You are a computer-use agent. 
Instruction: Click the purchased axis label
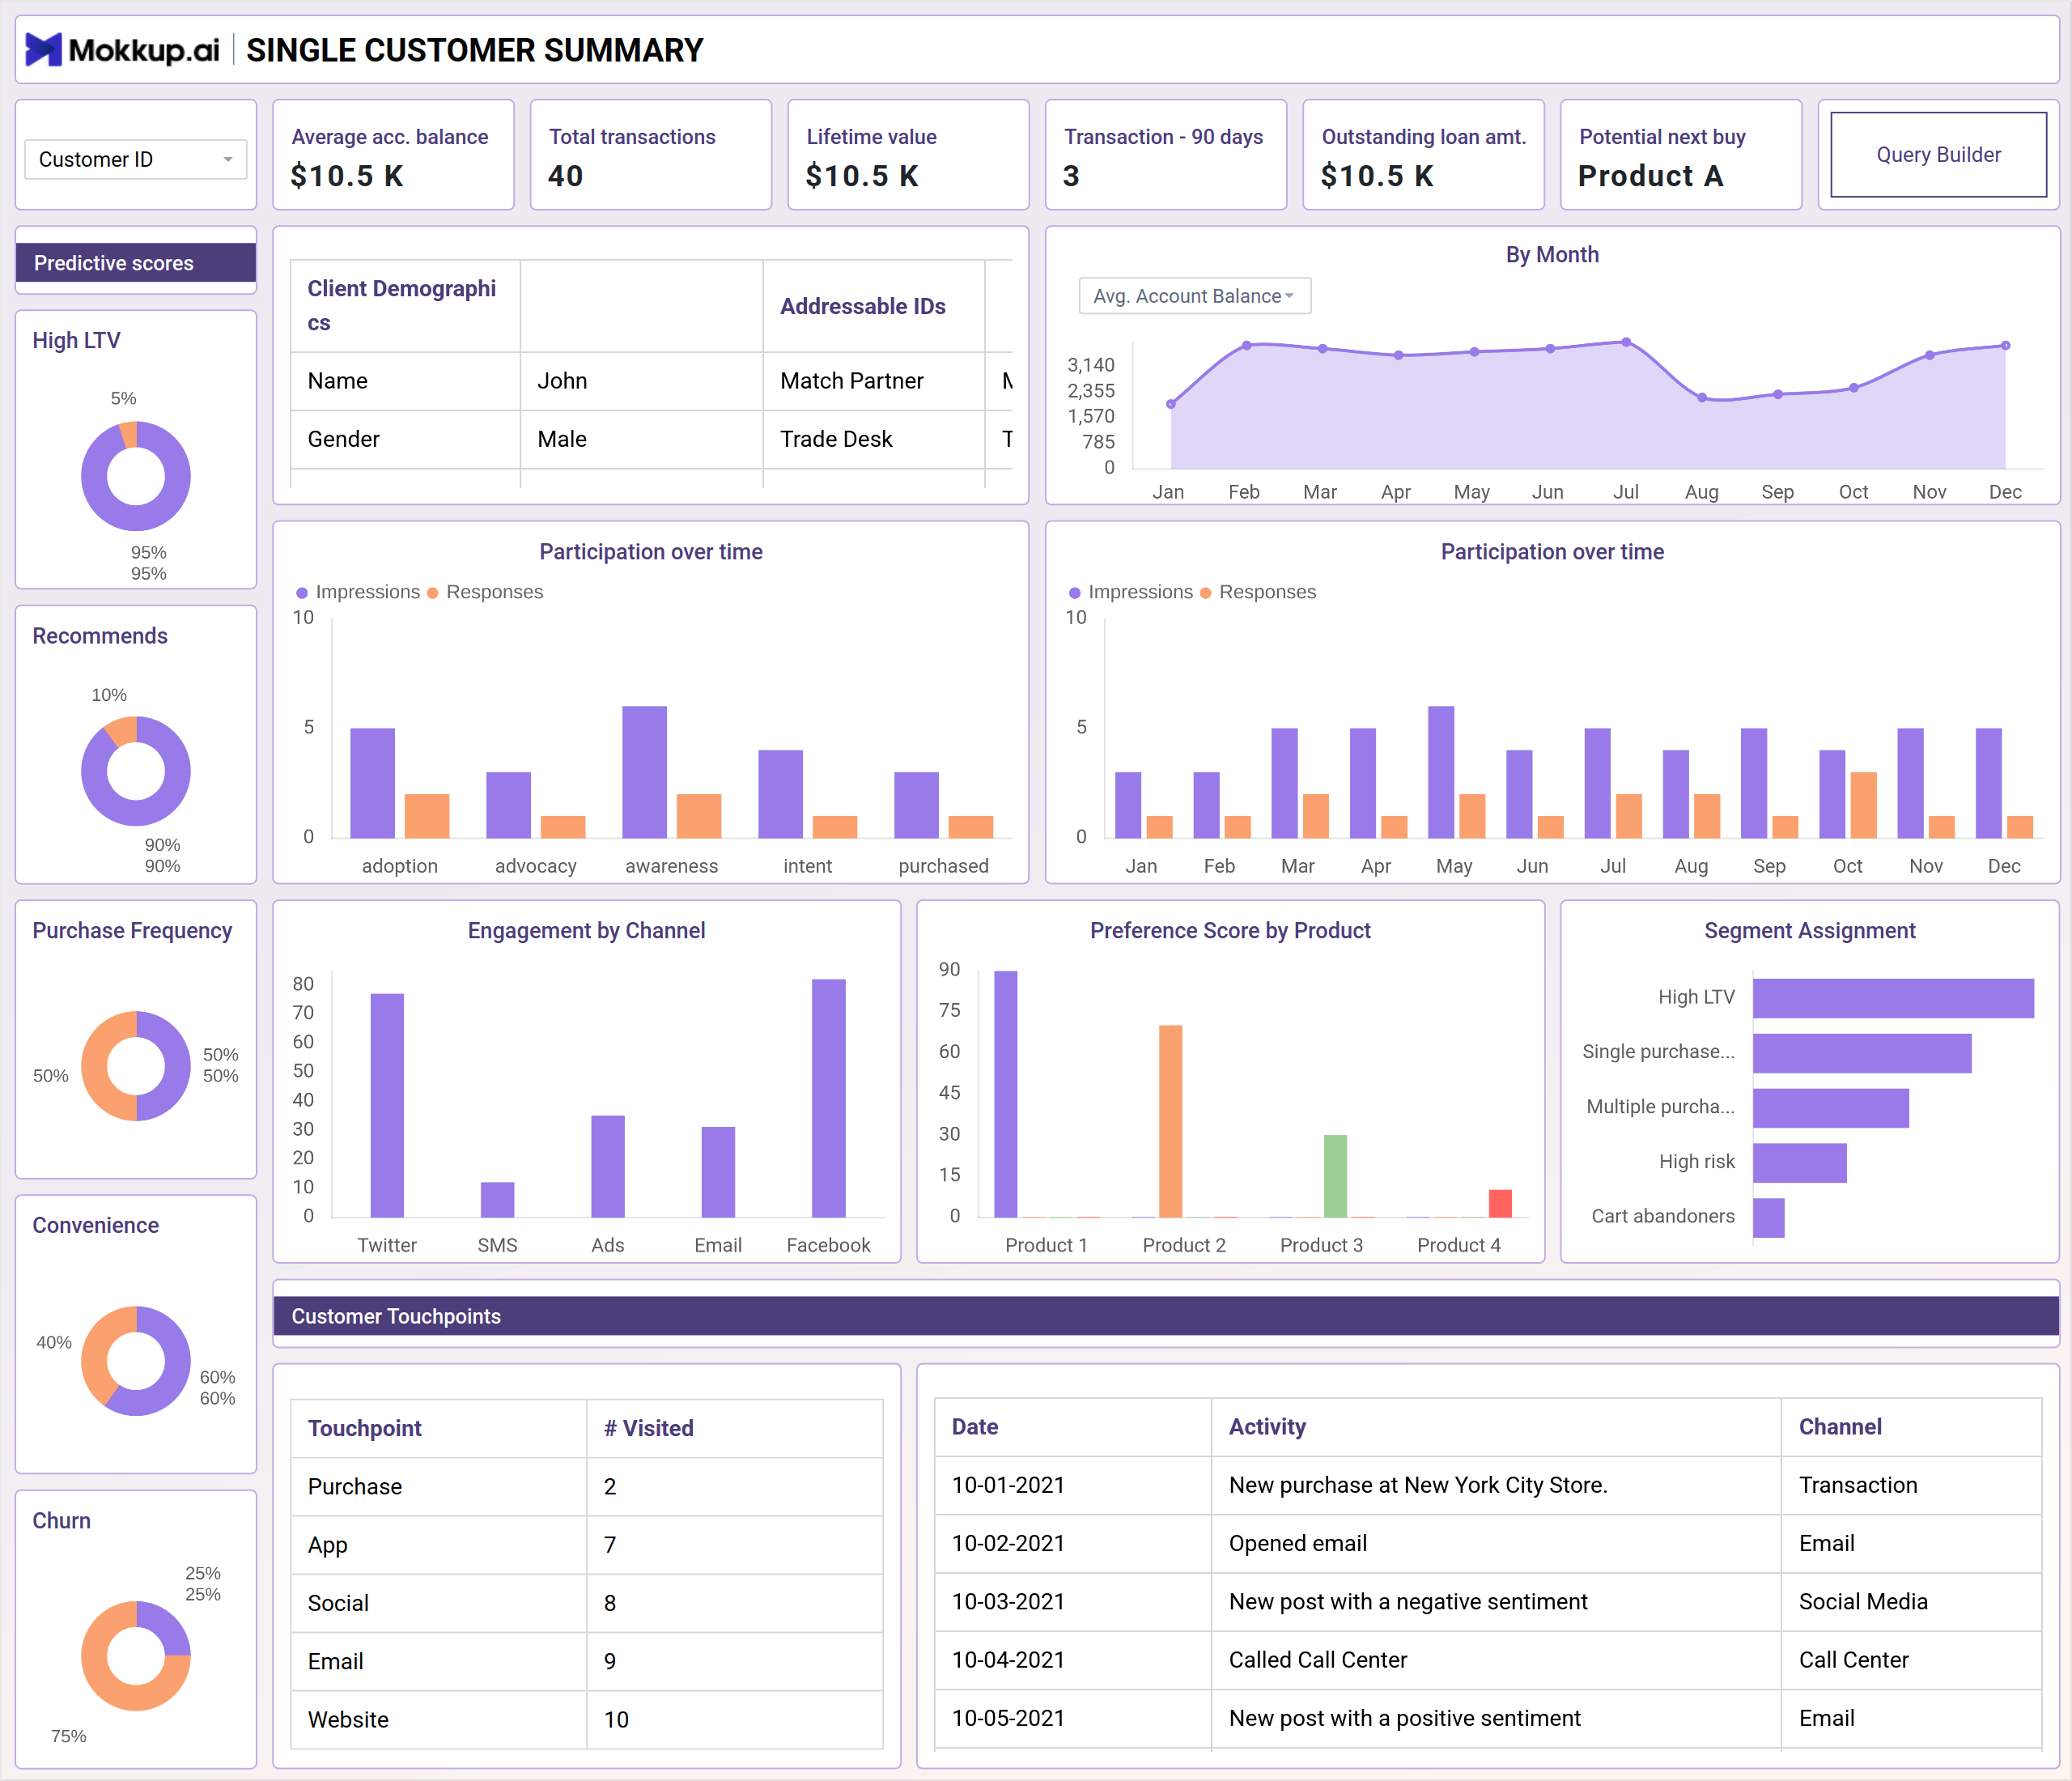coord(943,866)
